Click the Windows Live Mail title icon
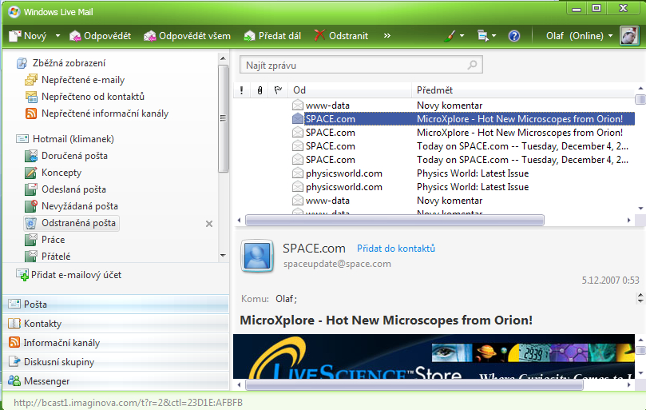This screenshot has width=646, height=410. [x=14, y=11]
